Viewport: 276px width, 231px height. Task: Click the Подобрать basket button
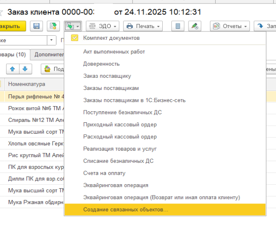[52, 69]
